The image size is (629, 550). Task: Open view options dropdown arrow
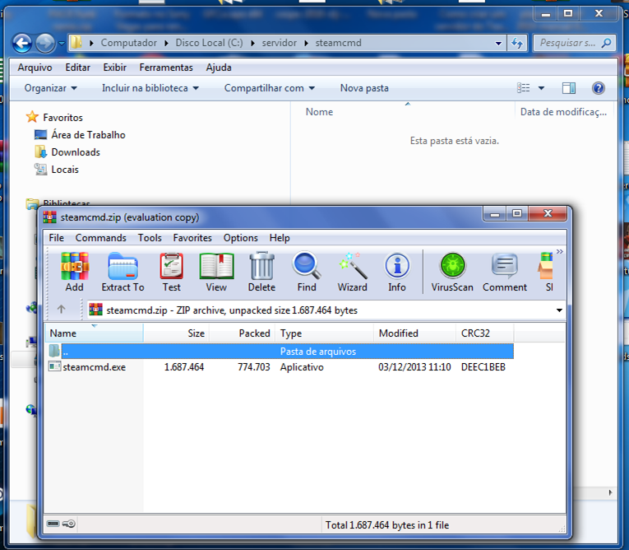coord(541,88)
